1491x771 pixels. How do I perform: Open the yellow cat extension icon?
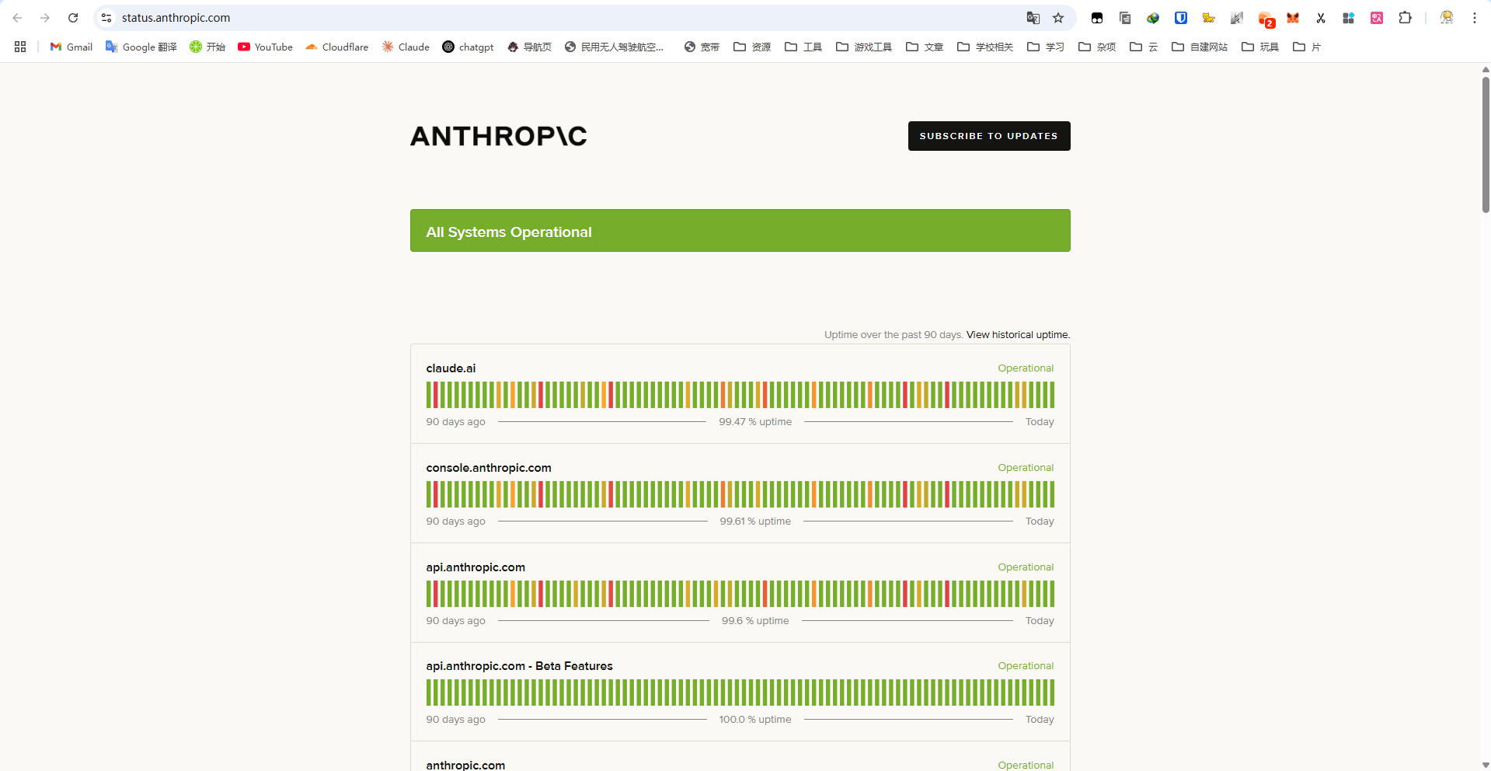point(1209,18)
